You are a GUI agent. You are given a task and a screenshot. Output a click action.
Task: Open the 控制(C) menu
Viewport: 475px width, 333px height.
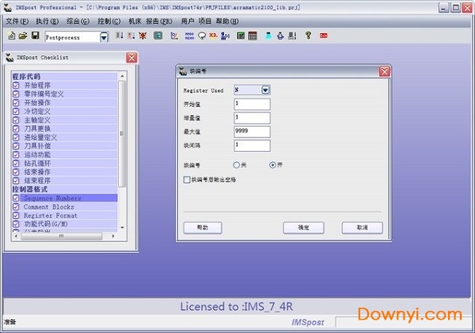pyautogui.click(x=109, y=21)
